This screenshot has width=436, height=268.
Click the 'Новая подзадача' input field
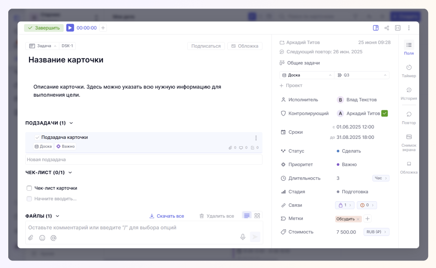click(x=144, y=160)
